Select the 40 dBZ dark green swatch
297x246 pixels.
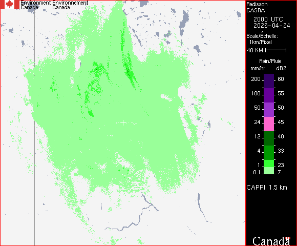pyautogui.click(x=269, y=138)
